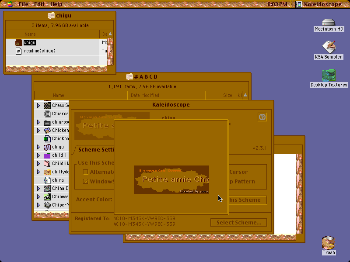Image resolution: width=350 pixels, height=262 pixels.
Task: Select the Chiper's folder icon
Action: 47,205
